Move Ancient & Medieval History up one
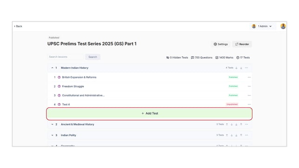The width and height of the screenshot is (299, 168). 227,124
